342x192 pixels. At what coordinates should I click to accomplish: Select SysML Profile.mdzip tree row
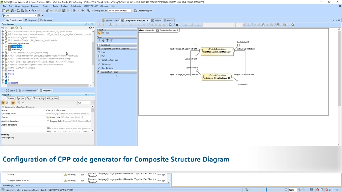point(21,68)
